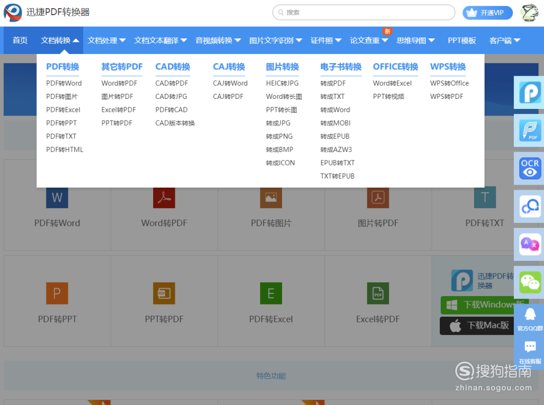Select WPS转PDF in the menu
Viewport: 544px width, 405px height.
(x=446, y=96)
